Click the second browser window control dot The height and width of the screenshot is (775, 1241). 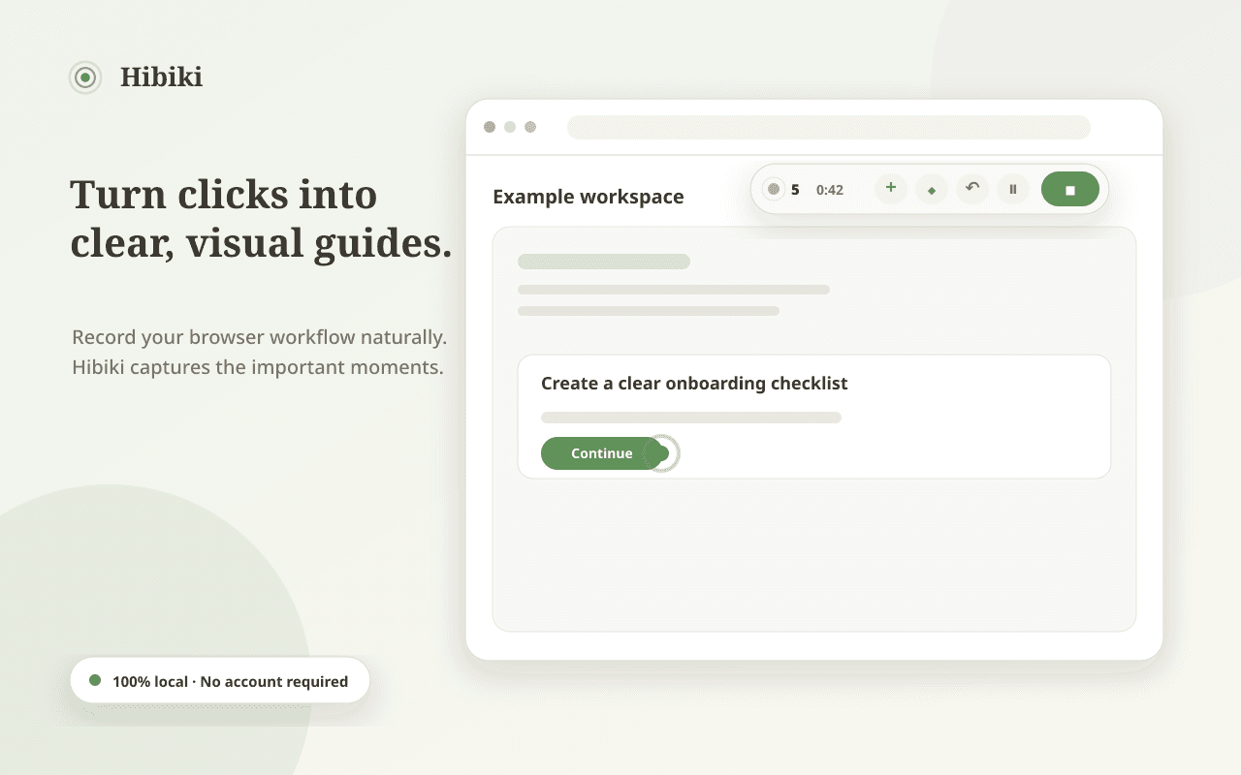(x=510, y=127)
